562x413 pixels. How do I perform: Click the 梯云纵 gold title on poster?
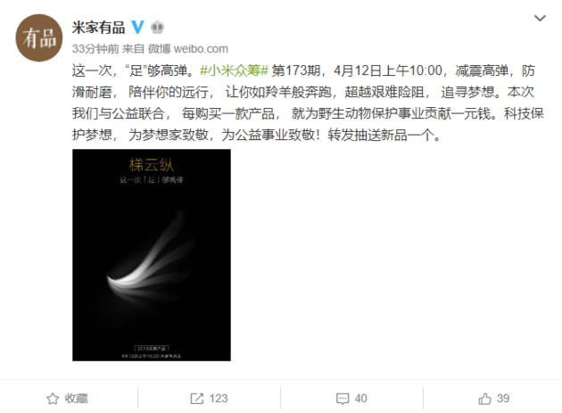coord(152,165)
